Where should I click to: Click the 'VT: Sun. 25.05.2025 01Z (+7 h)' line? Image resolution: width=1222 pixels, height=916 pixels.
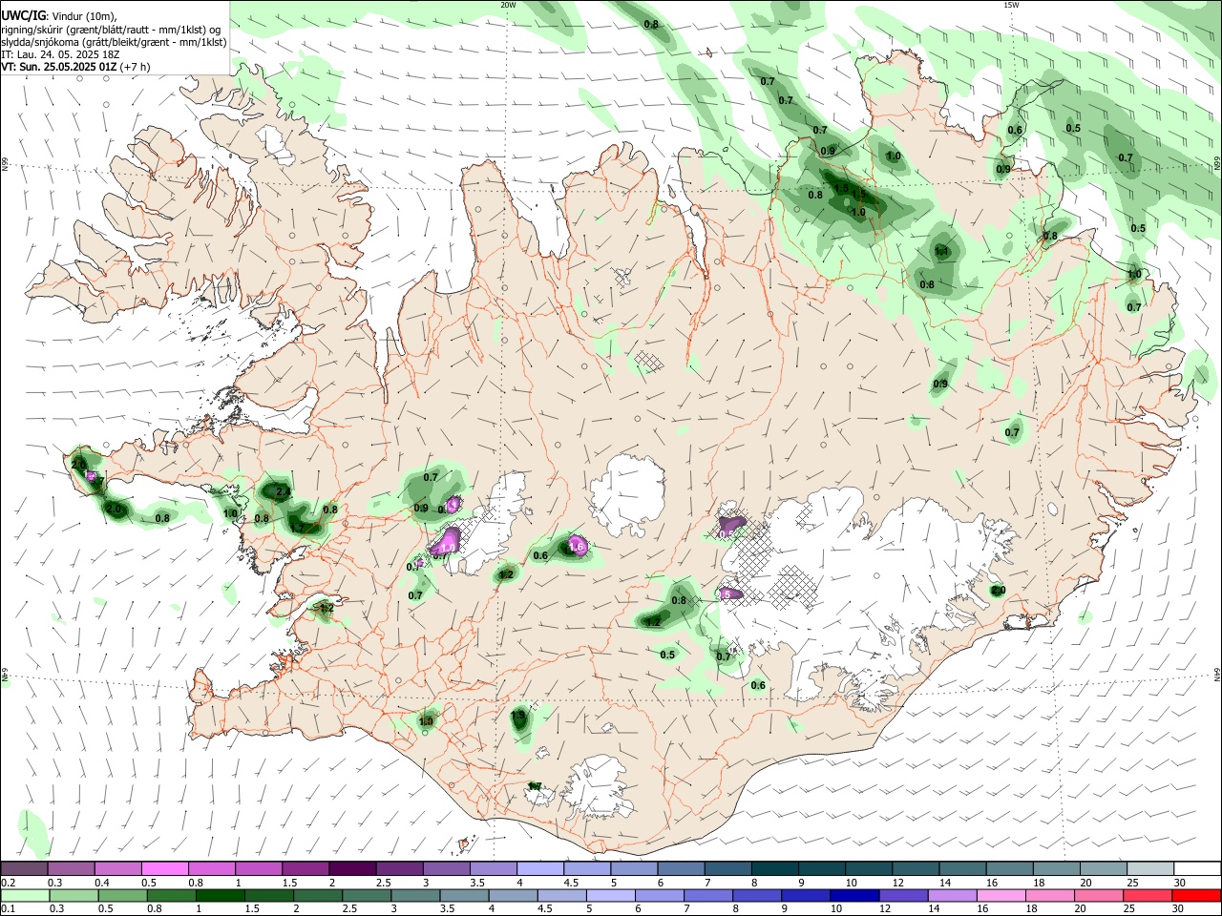(x=75, y=67)
